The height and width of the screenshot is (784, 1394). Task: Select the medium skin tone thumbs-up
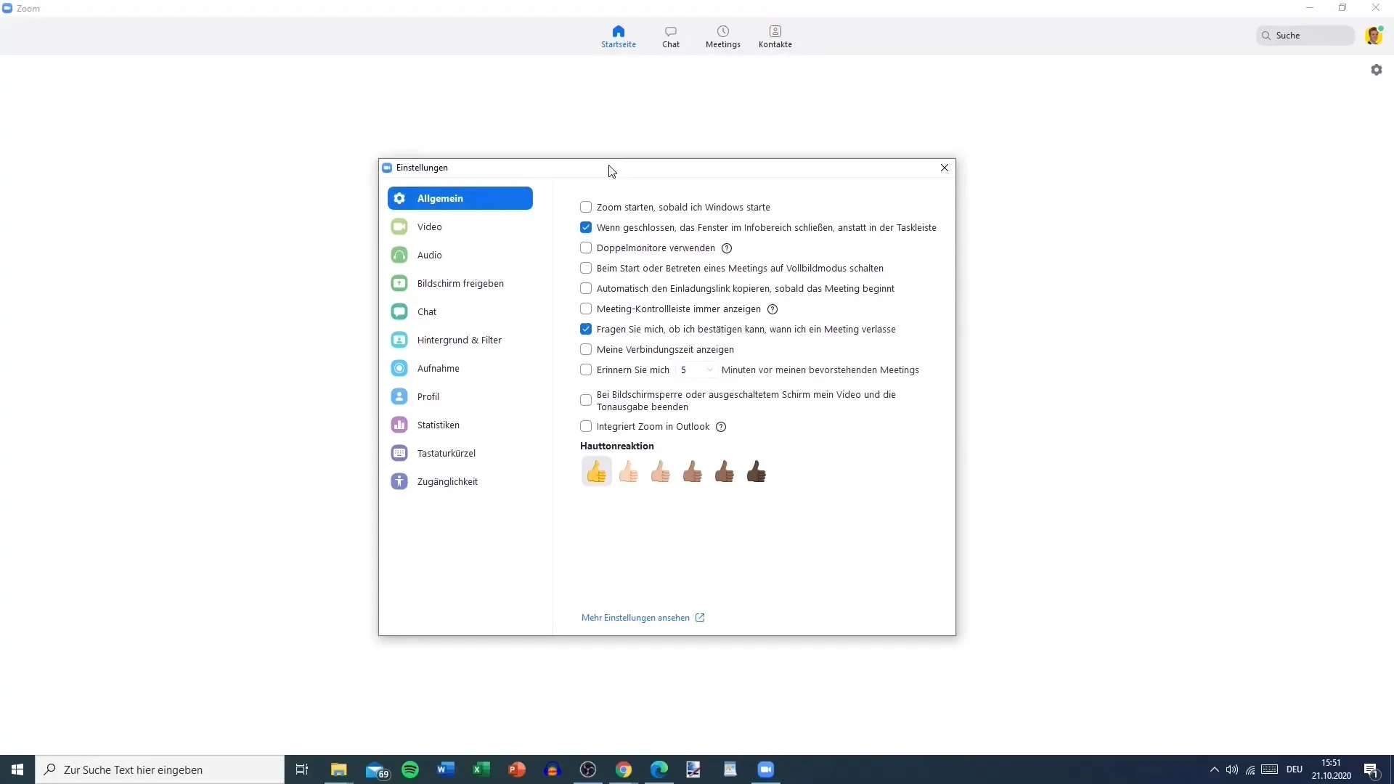692,472
